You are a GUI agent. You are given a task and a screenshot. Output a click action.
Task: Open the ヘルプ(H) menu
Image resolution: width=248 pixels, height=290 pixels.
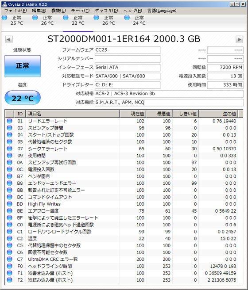pyautogui.click(x=132, y=11)
